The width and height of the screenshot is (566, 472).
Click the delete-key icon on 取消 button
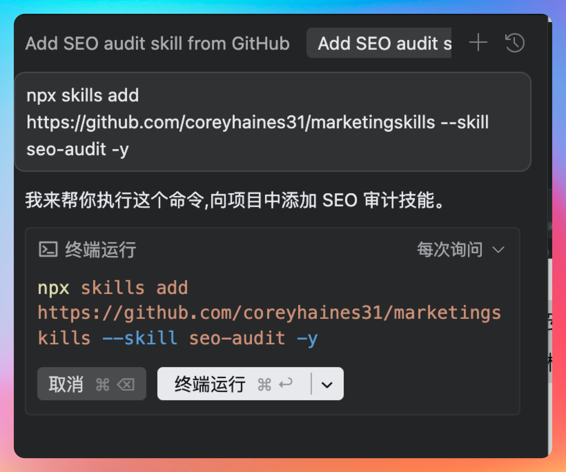126,384
